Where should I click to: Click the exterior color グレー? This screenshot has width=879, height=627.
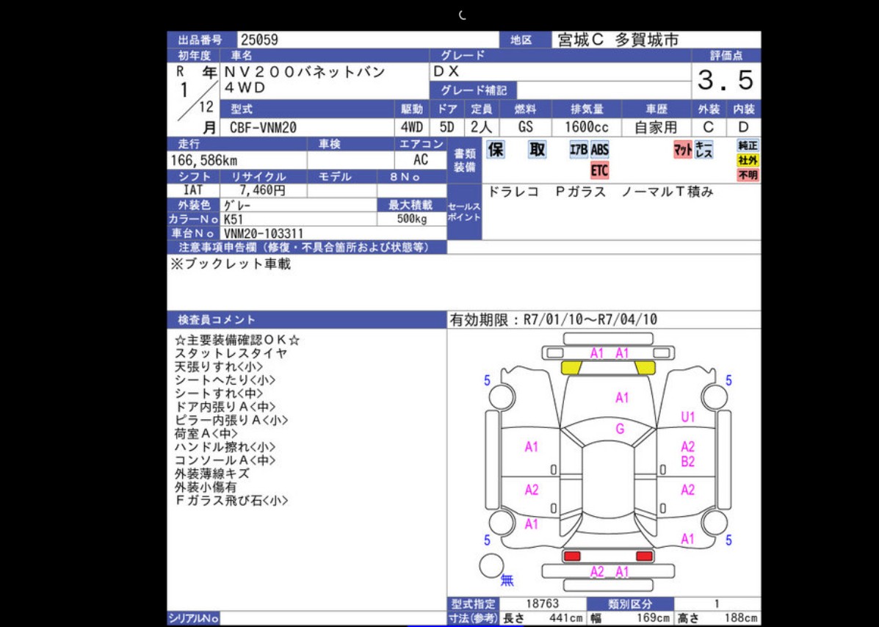coord(238,205)
